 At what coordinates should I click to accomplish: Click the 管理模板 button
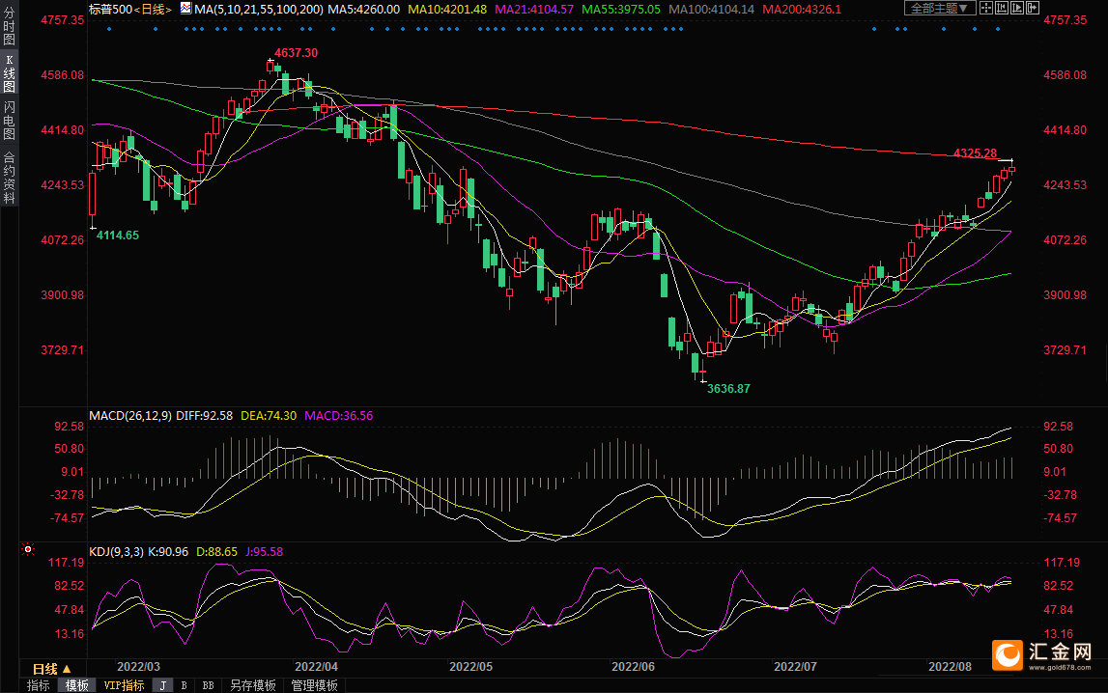[314, 685]
